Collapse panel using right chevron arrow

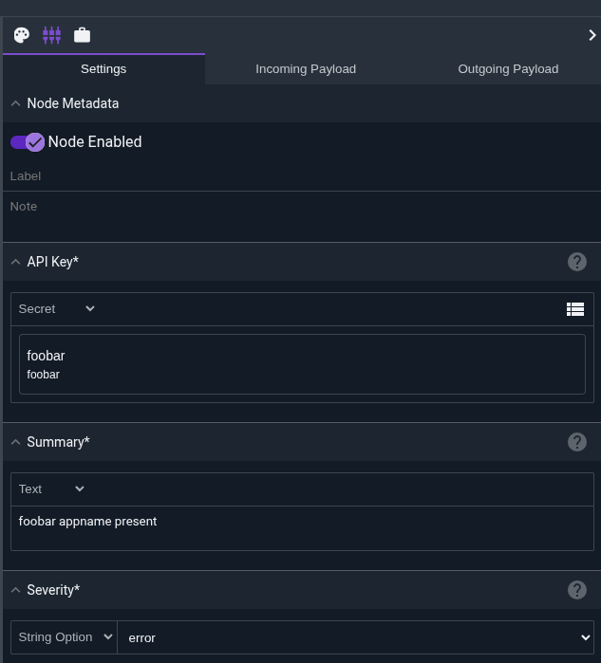[x=592, y=35]
